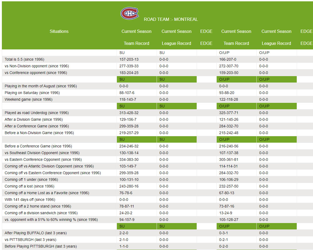The height and width of the screenshot is (250, 313).
Task: Click the O/U/P record 166-207-0
Action: coord(228,59)
